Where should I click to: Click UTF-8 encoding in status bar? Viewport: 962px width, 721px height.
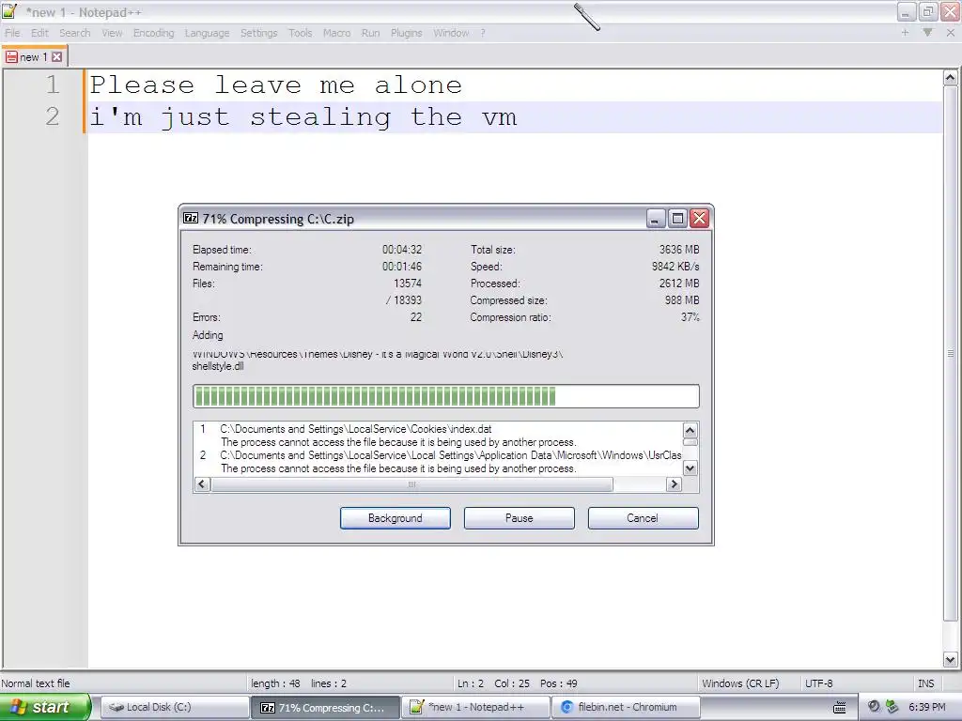tap(818, 683)
